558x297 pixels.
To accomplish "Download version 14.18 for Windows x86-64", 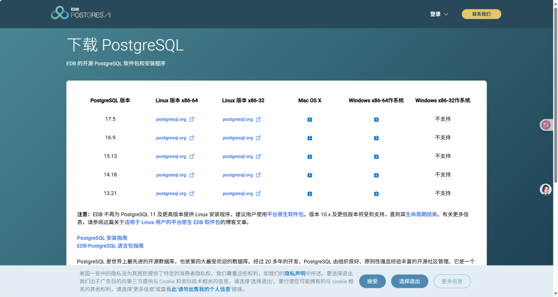I will coord(376,175).
